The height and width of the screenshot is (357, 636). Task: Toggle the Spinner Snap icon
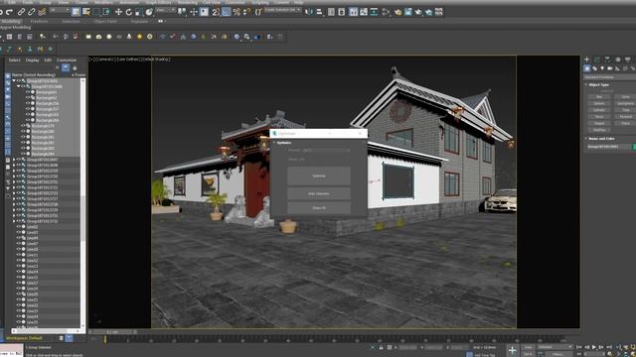click(x=246, y=12)
